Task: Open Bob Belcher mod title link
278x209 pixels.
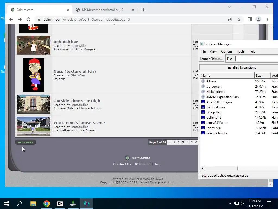Action: pyautogui.click(x=66, y=42)
